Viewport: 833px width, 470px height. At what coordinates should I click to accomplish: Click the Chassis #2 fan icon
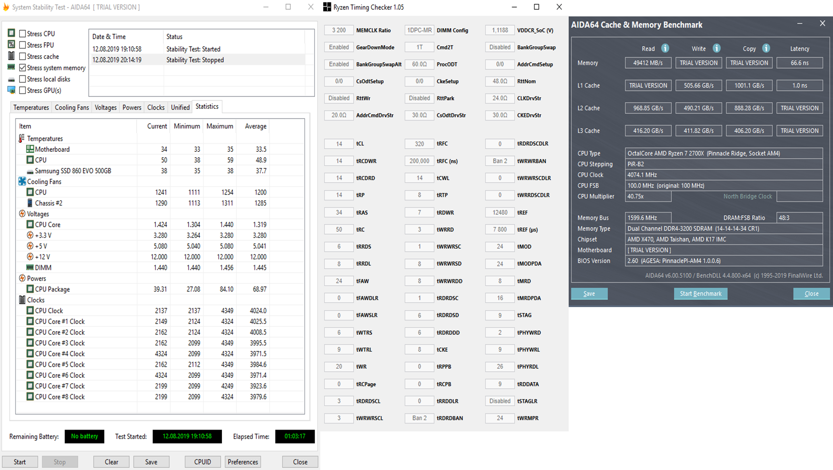point(30,203)
